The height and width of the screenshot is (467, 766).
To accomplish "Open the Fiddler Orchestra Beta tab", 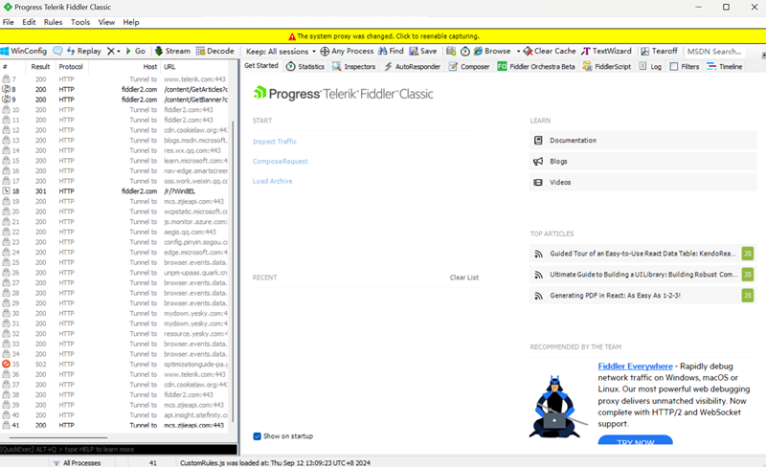I will (x=536, y=66).
